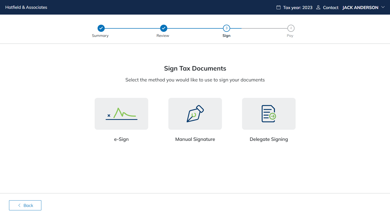Click the Summary step checkmark circle

coord(101,28)
